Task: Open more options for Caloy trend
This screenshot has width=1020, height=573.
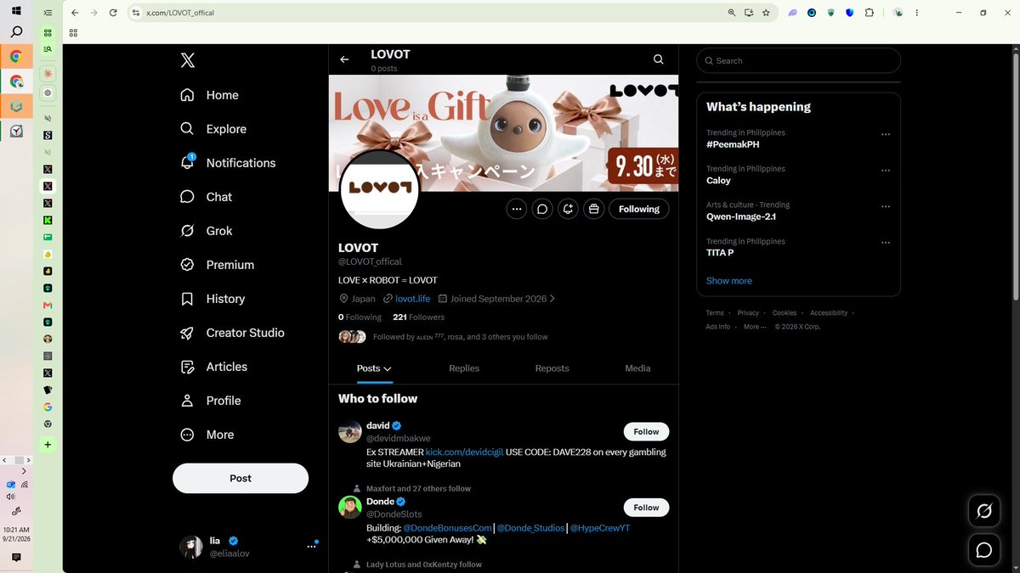Action: pos(886,171)
